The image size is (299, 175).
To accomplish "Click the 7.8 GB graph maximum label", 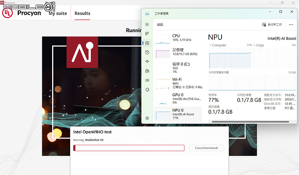I will tap(292, 72).
